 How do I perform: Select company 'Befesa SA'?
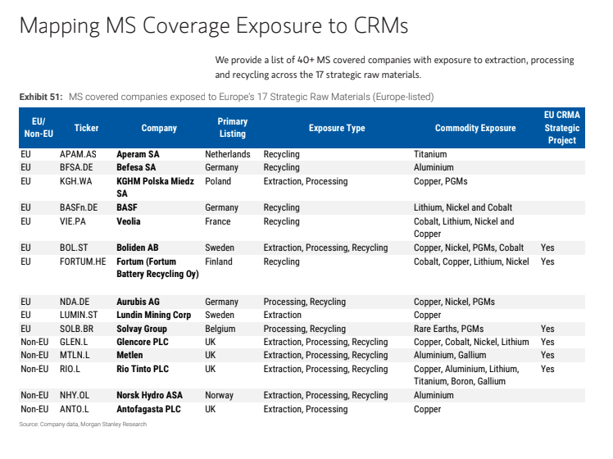(x=136, y=167)
